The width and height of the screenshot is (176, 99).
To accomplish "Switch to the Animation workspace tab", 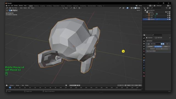I will coord(69,6).
